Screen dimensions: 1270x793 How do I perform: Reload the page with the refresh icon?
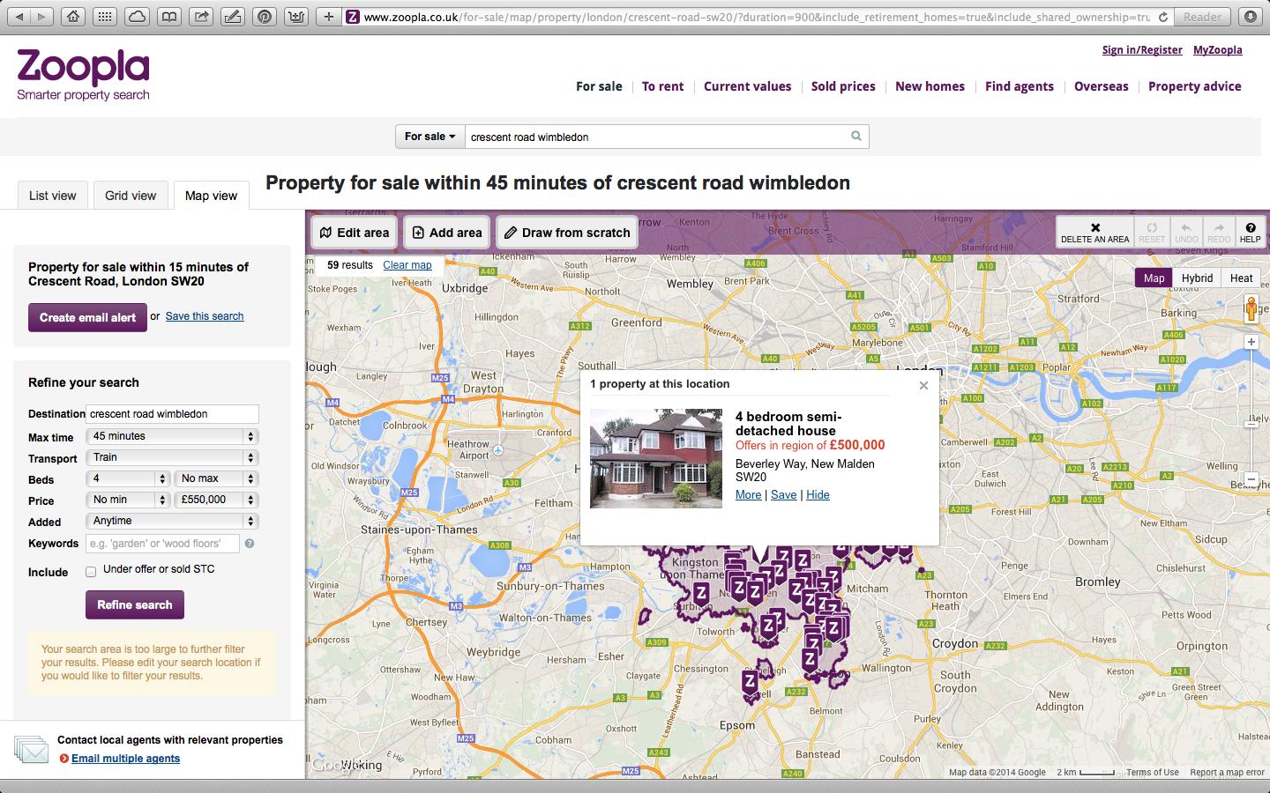pos(1163,17)
